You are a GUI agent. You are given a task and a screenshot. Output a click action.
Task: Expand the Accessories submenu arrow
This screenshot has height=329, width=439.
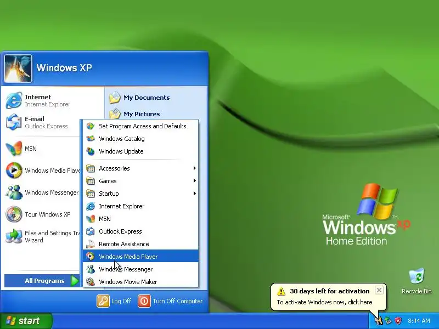(x=195, y=168)
